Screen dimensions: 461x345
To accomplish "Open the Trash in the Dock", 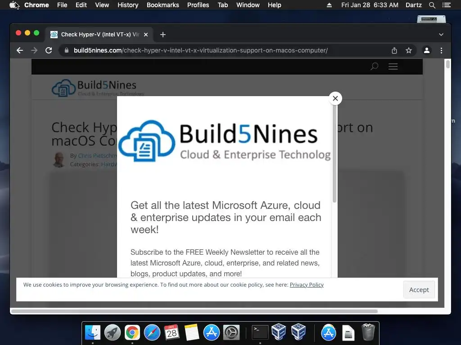I will (368, 332).
